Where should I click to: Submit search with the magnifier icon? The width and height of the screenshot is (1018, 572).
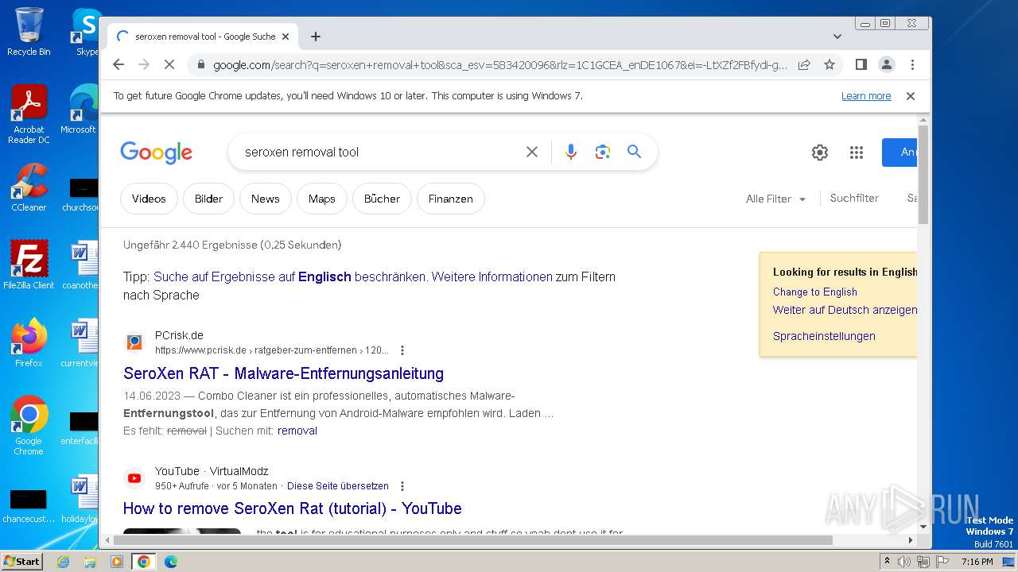634,152
